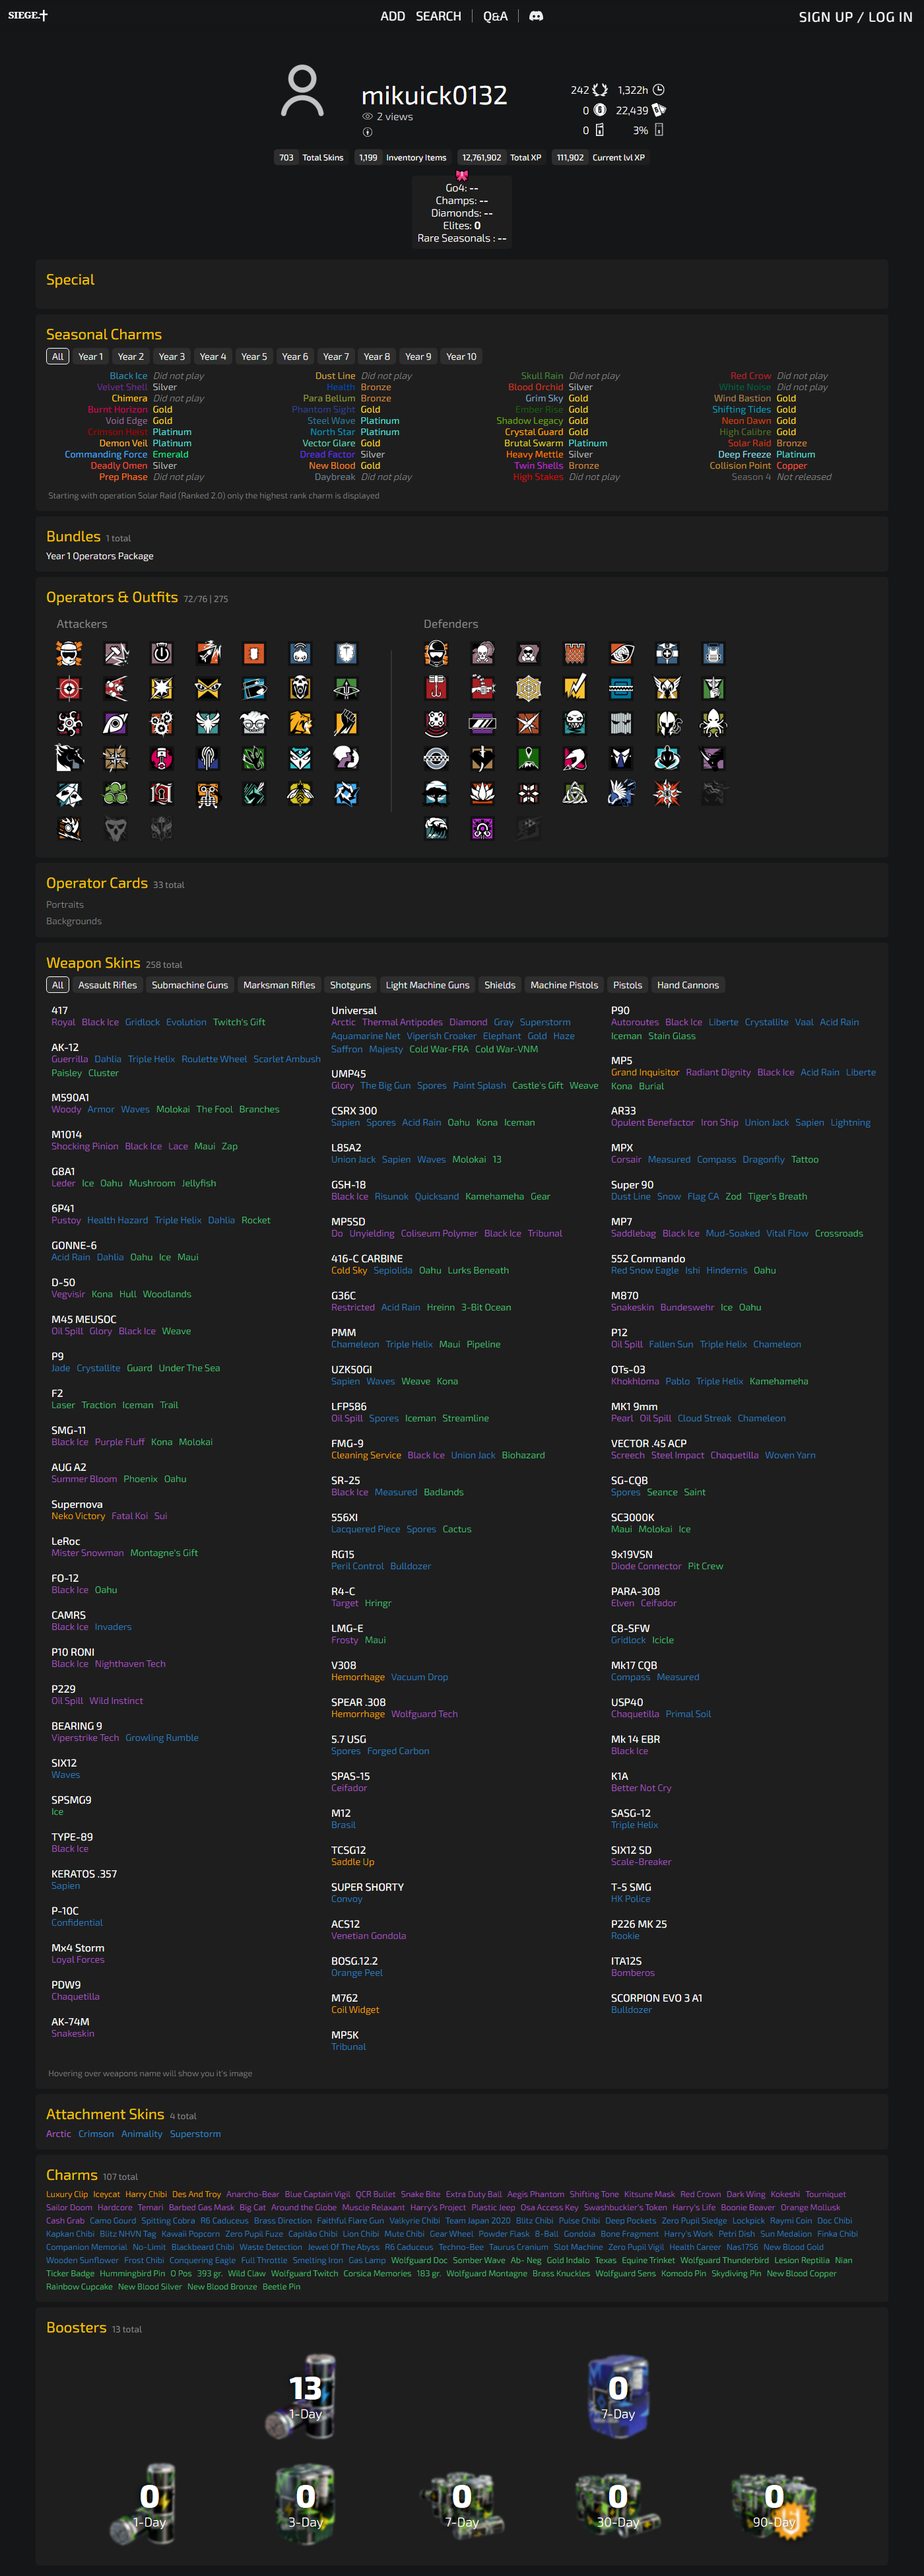This screenshot has width=924, height=2576.
Task: Select the Rook armor vest icon
Action: click(x=713, y=654)
